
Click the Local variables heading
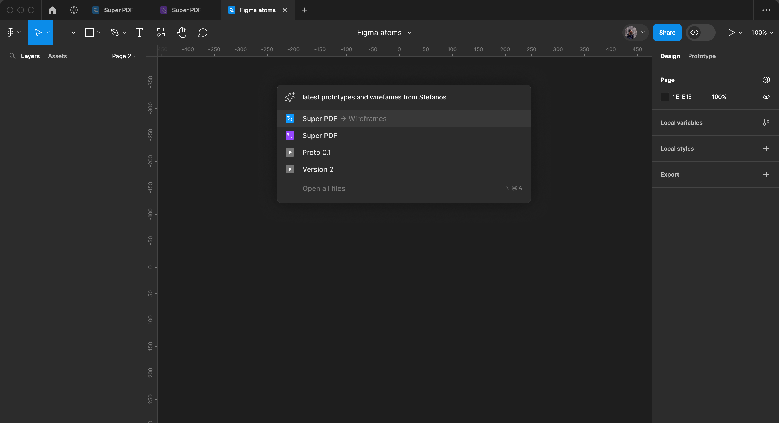(x=681, y=123)
